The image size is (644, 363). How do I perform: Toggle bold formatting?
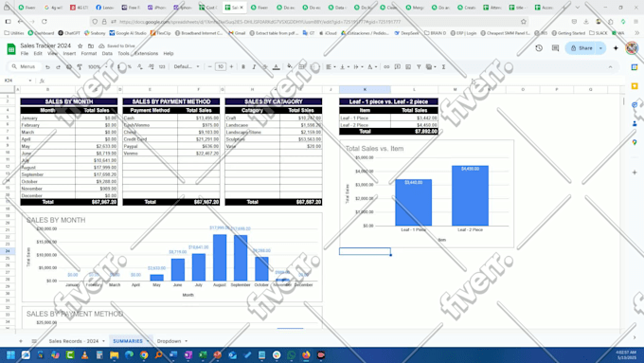[243, 66]
